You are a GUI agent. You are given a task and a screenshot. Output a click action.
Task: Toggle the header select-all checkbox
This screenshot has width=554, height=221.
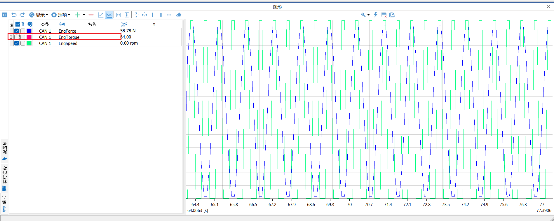pos(18,24)
